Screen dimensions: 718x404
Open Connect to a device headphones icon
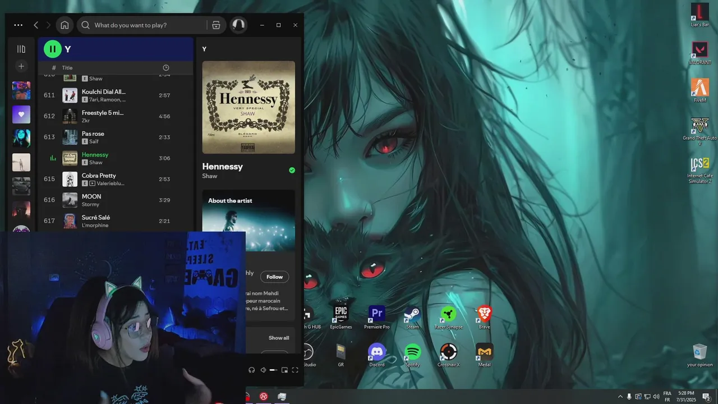[x=251, y=370]
